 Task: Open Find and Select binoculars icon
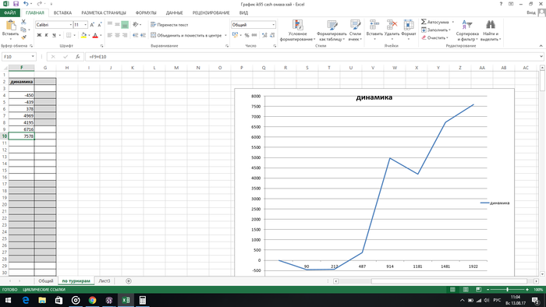click(491, 24)
